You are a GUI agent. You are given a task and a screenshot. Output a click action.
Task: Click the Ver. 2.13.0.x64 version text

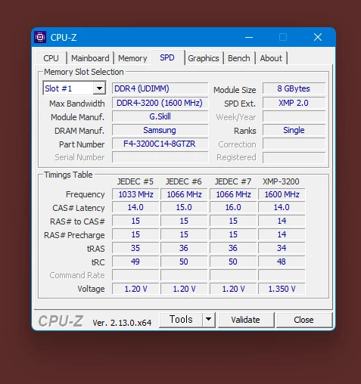(x=122, y=323)
